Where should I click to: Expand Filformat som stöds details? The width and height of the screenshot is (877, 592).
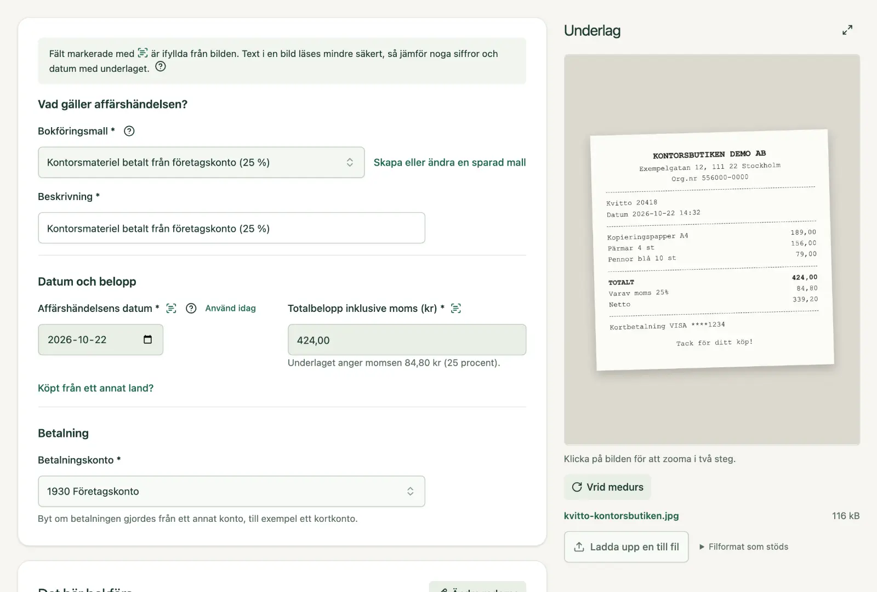tap(744, 547)
